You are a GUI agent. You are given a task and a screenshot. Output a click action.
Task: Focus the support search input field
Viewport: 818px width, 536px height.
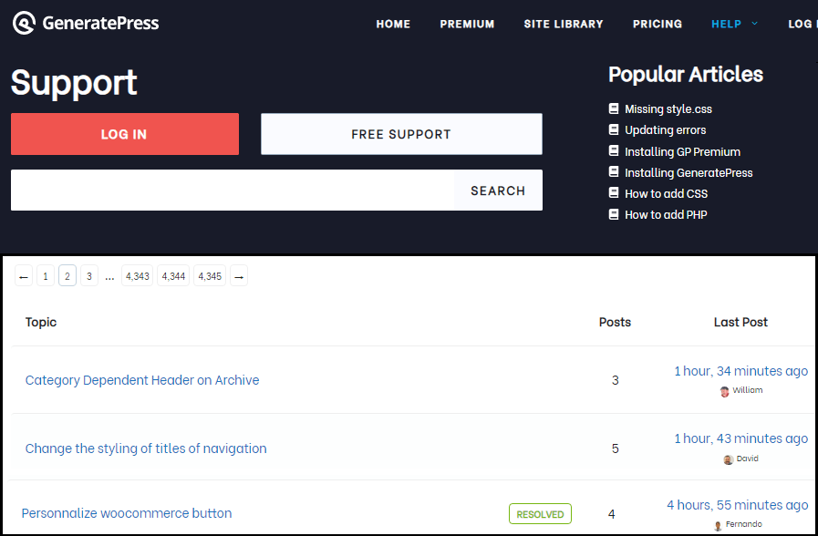(x=233, y=191)
